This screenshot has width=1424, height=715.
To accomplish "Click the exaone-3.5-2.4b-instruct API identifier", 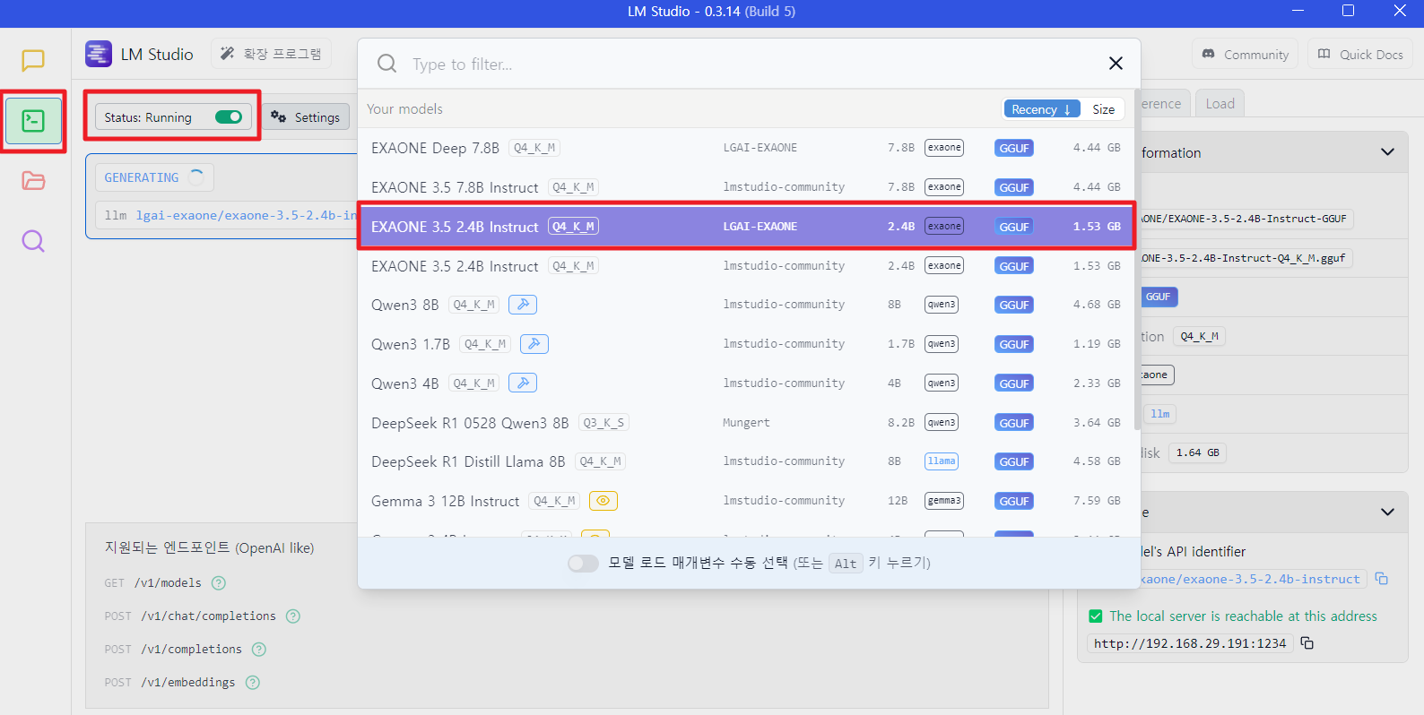I will pos(1253,580).
